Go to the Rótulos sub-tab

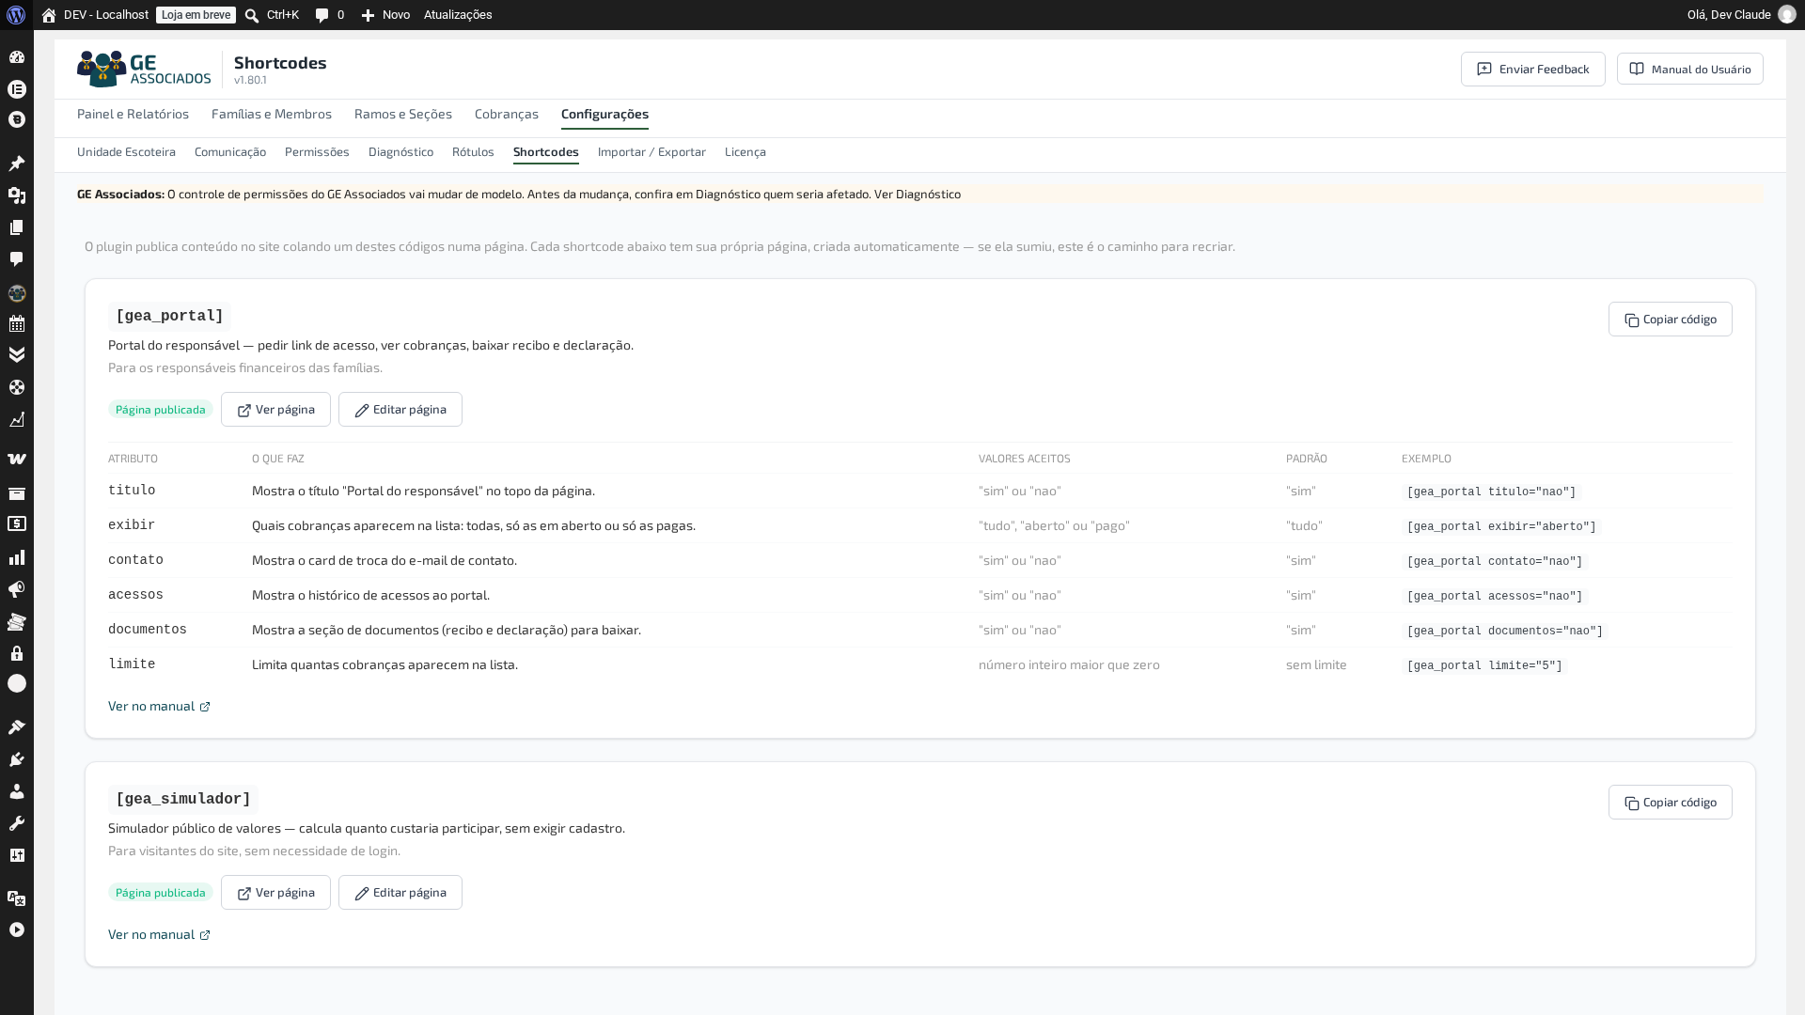pyautogui.click(x=473, y=151)
